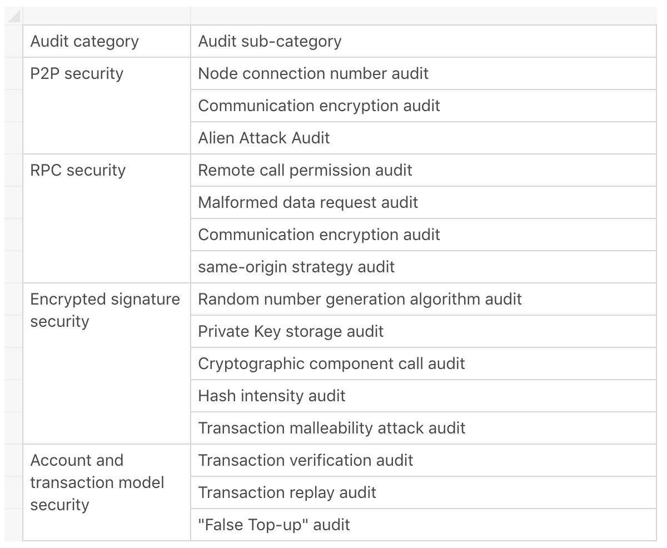Select 'Account and transaction model security' cell
This screenshot has height=548, width=667.
click(107, 492)
